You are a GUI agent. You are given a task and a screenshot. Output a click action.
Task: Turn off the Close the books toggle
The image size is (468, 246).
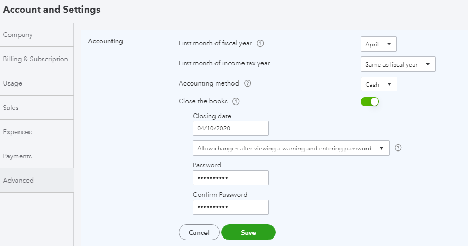coord(370,101)
